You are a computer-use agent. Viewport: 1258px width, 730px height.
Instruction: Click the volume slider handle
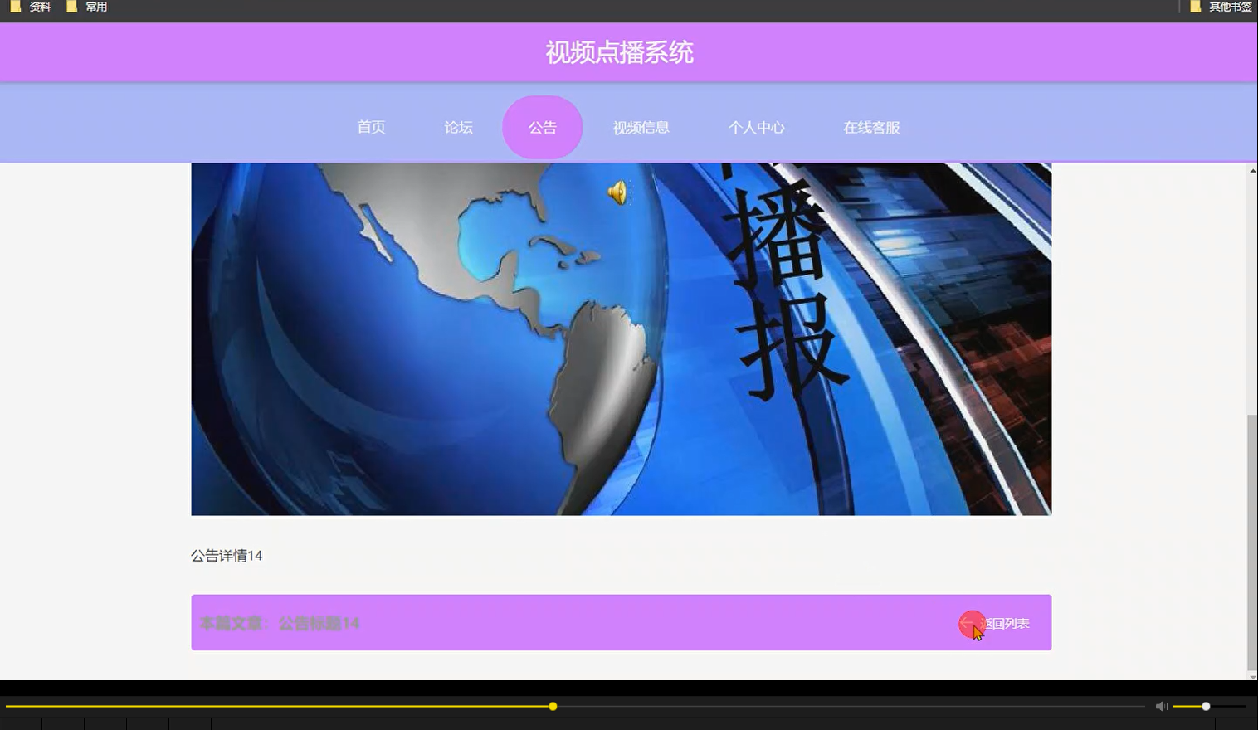pyautogui.click(x=1205, y=706)
